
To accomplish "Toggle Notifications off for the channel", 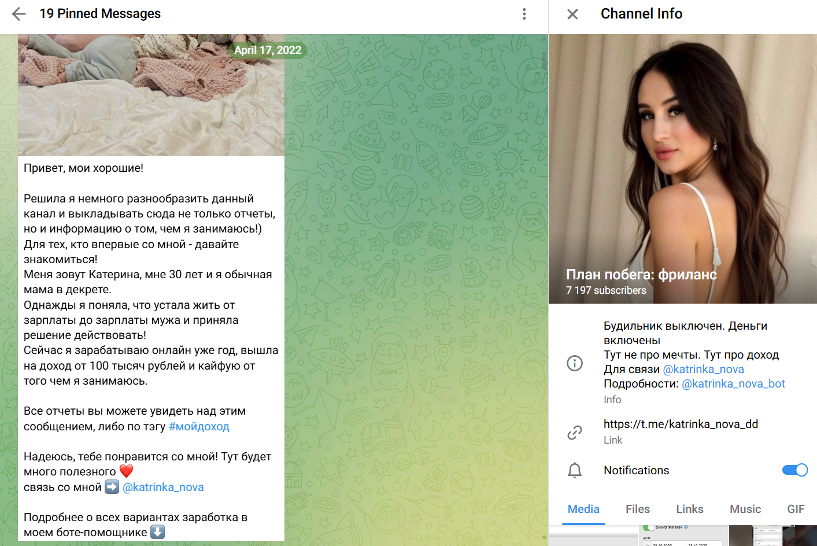I will 796,470.
